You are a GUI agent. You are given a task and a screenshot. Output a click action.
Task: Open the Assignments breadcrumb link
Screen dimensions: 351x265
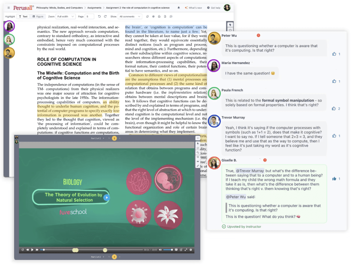click(x=94, y=8)
